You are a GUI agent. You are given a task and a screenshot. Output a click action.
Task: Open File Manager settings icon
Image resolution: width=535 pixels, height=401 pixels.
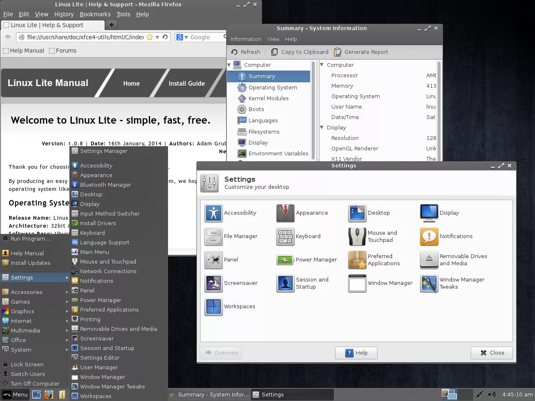coord(214,236)
